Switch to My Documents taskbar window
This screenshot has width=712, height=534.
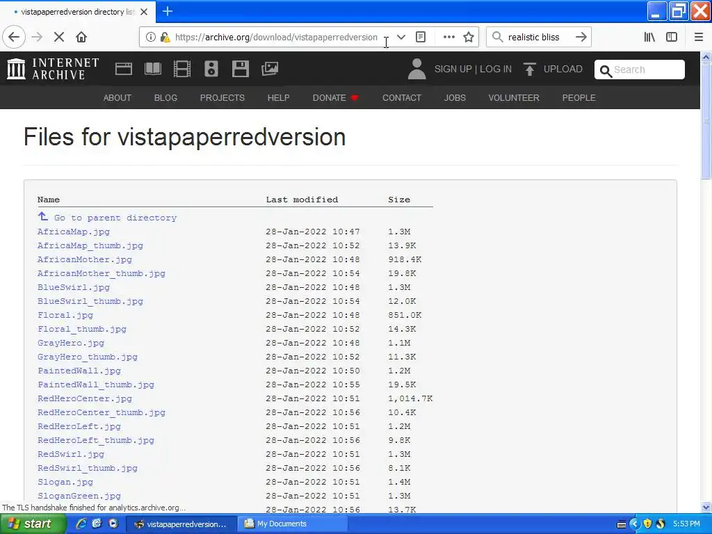pos(294,524)
